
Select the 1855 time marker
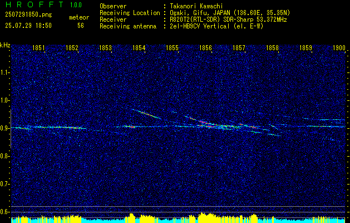[172, 48]
